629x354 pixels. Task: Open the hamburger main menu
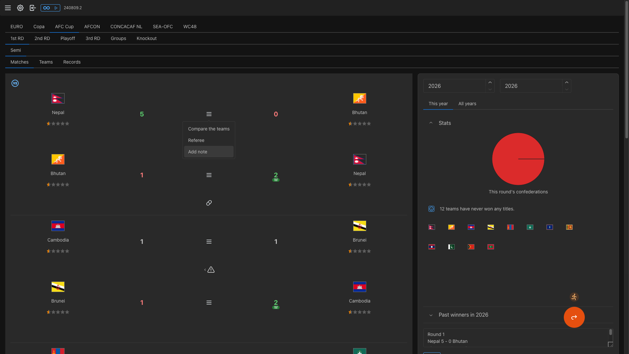pos(8,8)
